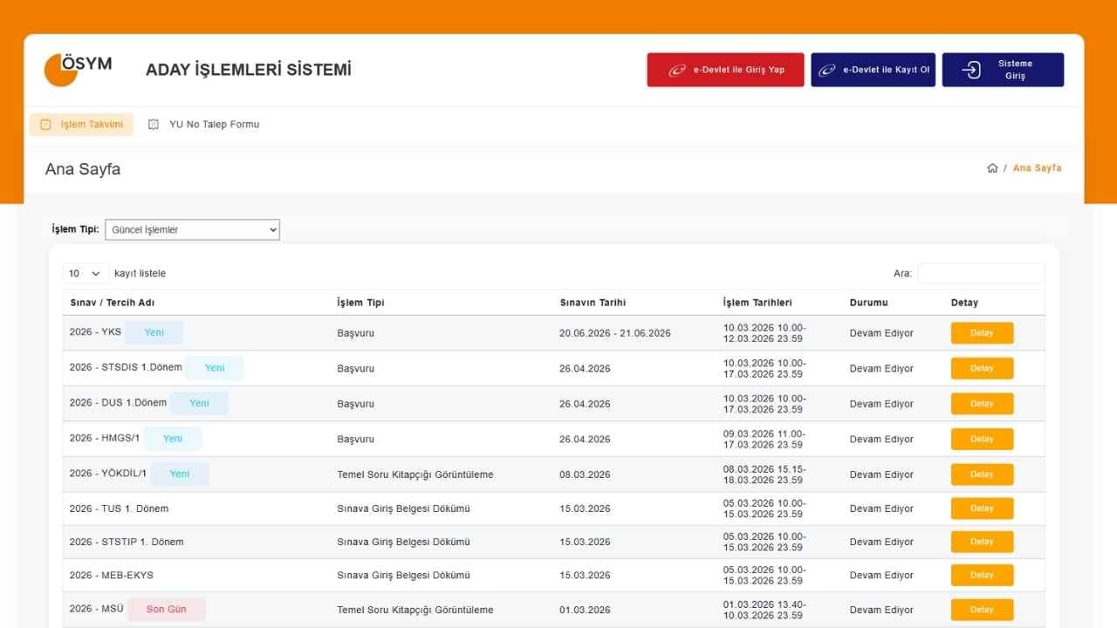Click the ÖSYM logo
1117x628 pixels.
pos(78,70)
